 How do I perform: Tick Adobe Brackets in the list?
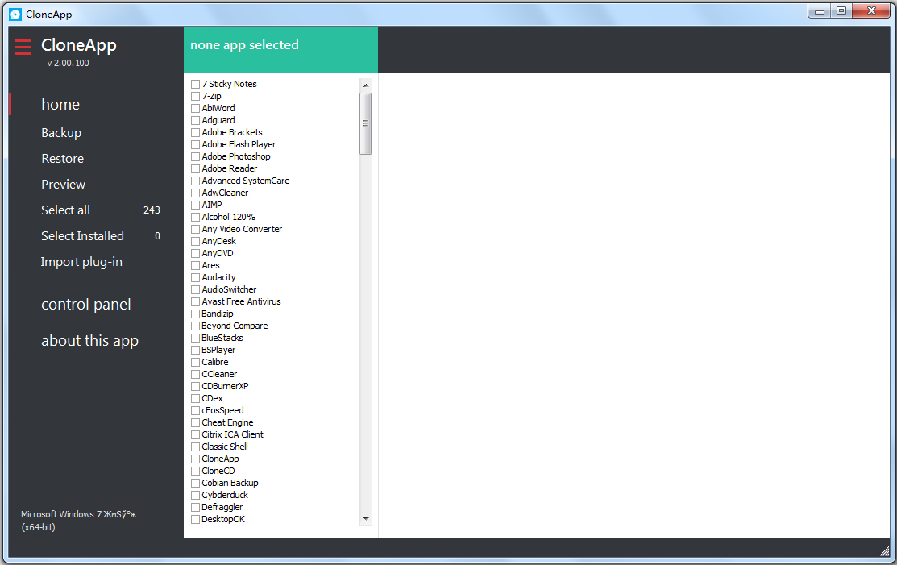[x=196, y=132]
